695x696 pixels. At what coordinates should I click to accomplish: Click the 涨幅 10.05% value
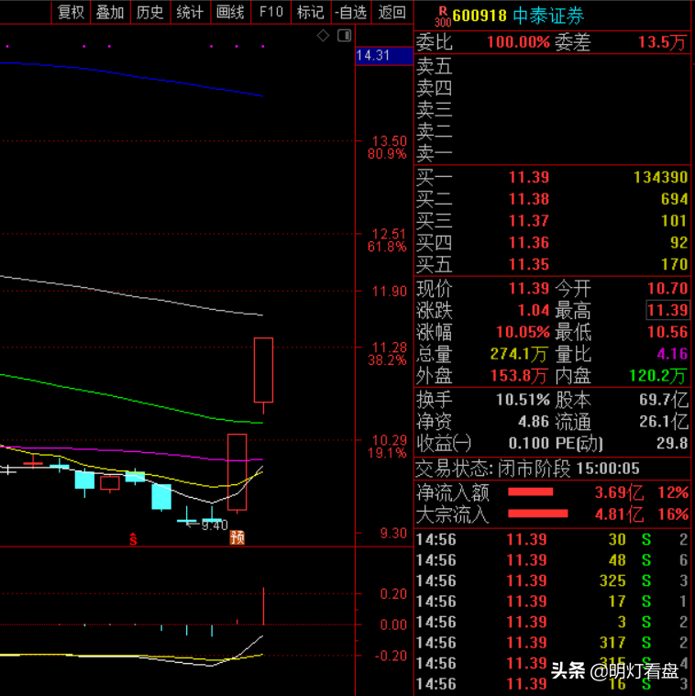[523, 332]
